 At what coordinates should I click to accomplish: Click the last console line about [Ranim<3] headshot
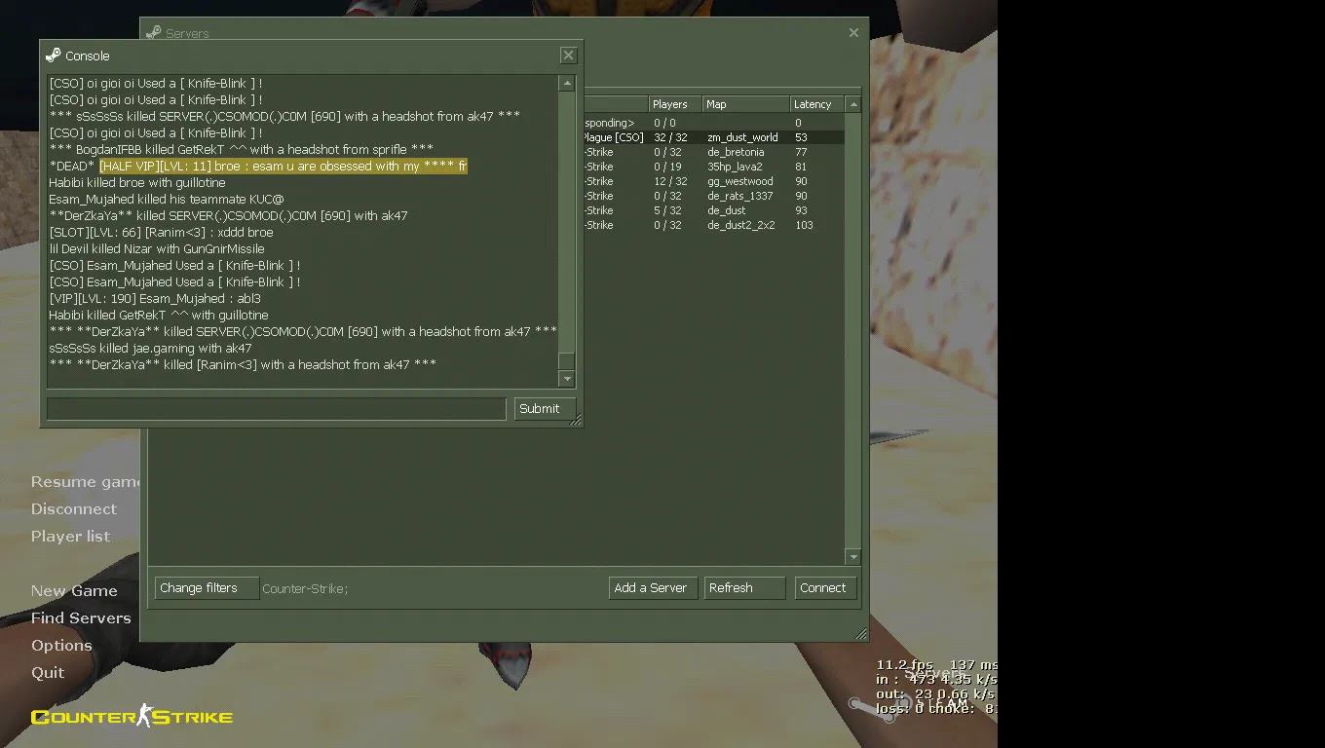click(x=243, y=365)
